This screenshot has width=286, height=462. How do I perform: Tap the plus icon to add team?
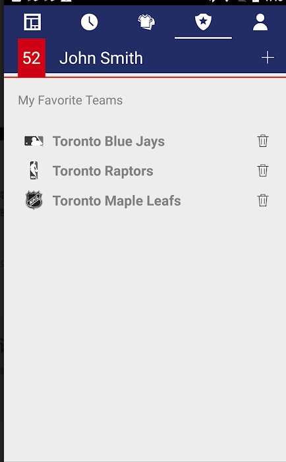[x=268, y=57]
